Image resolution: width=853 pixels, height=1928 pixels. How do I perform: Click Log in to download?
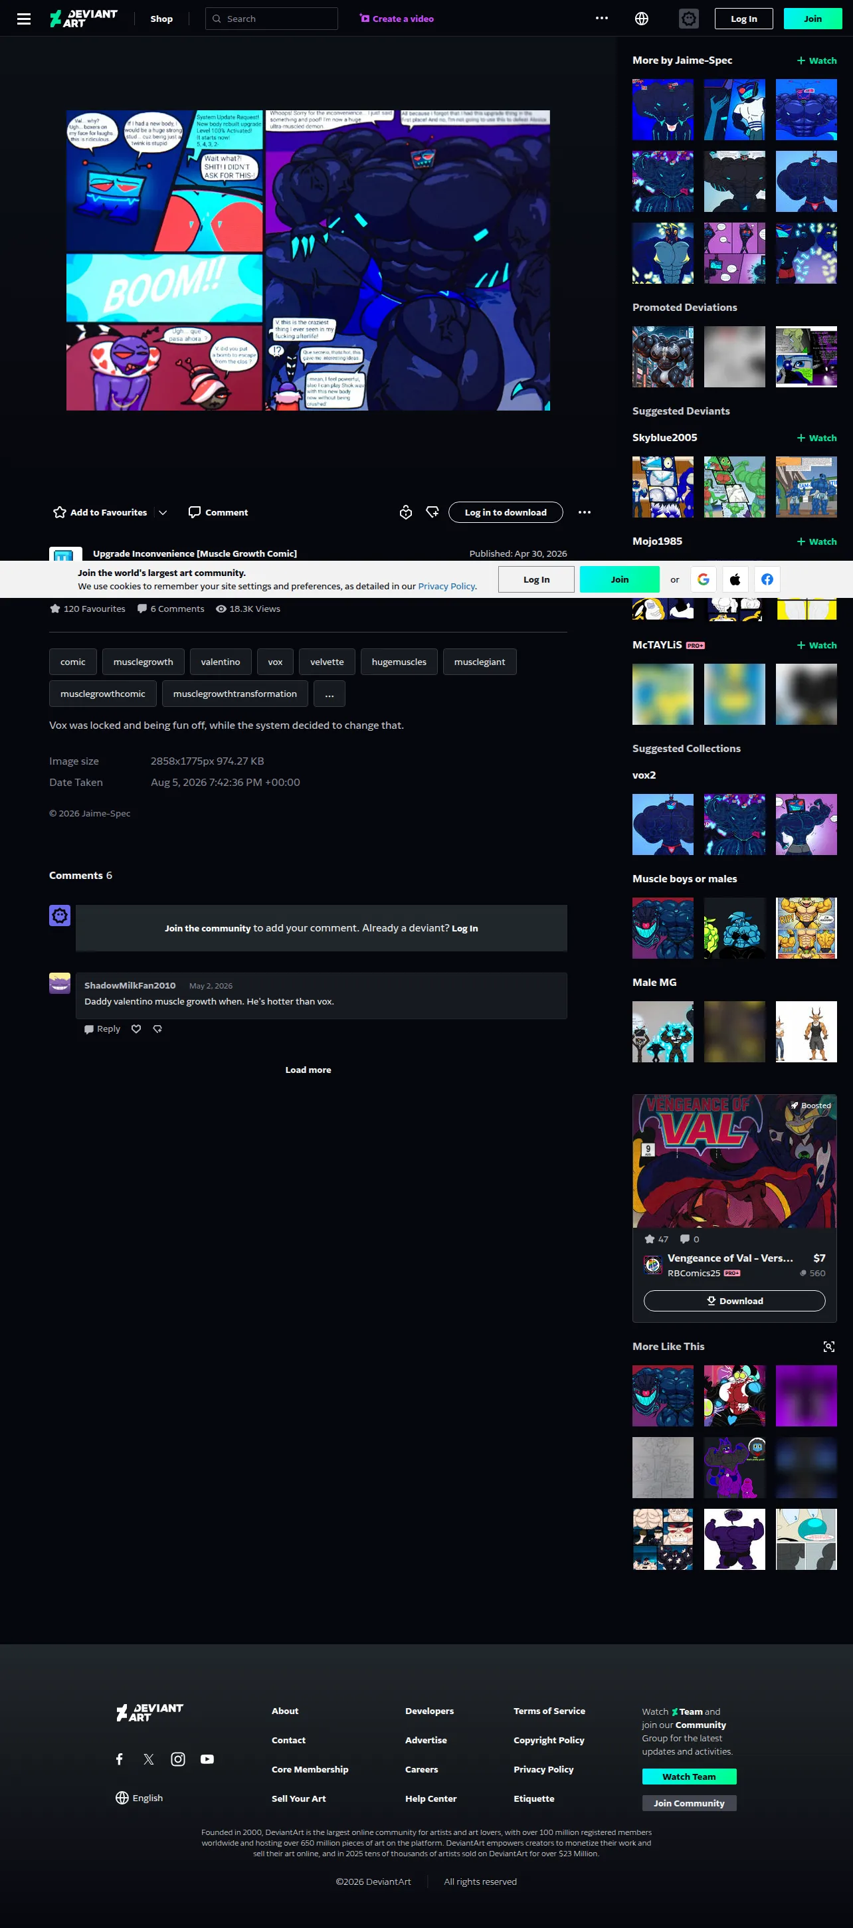pos(506,512)
